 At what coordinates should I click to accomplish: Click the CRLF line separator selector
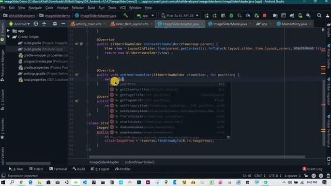(260, 176)
